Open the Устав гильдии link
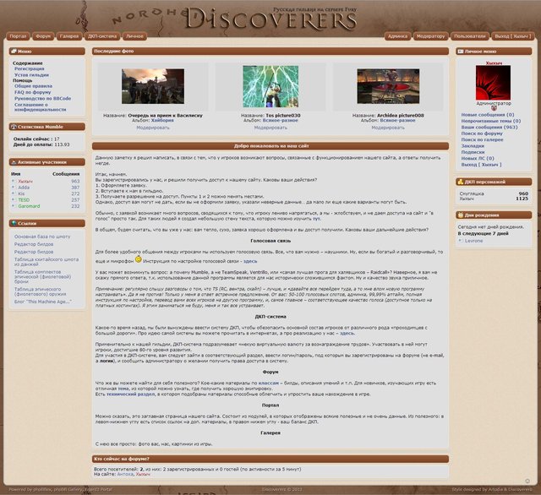Viewport: 541px width, 495px height. (31, 75)
